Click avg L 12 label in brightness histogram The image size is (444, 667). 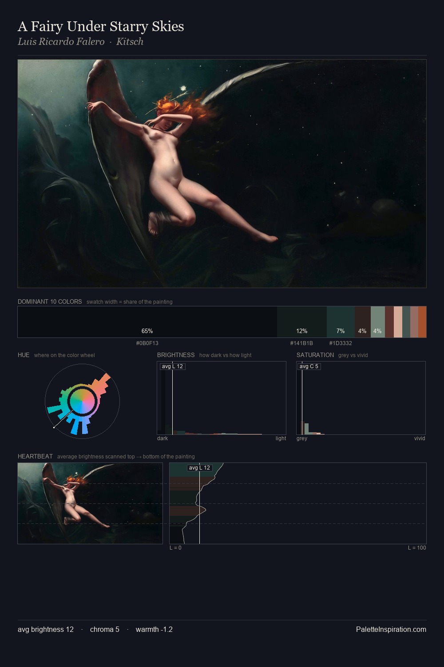pos(172,366)
